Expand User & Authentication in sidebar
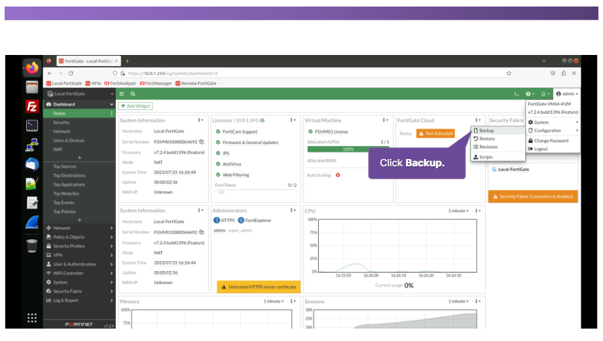603x341 pixels. (x=79, y=264)
